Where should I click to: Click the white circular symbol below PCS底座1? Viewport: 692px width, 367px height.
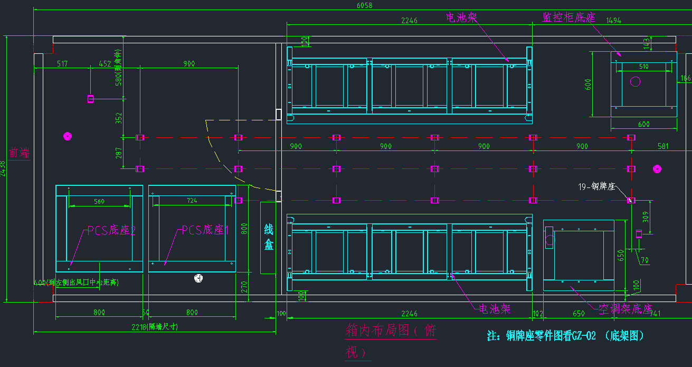[198, 278]
